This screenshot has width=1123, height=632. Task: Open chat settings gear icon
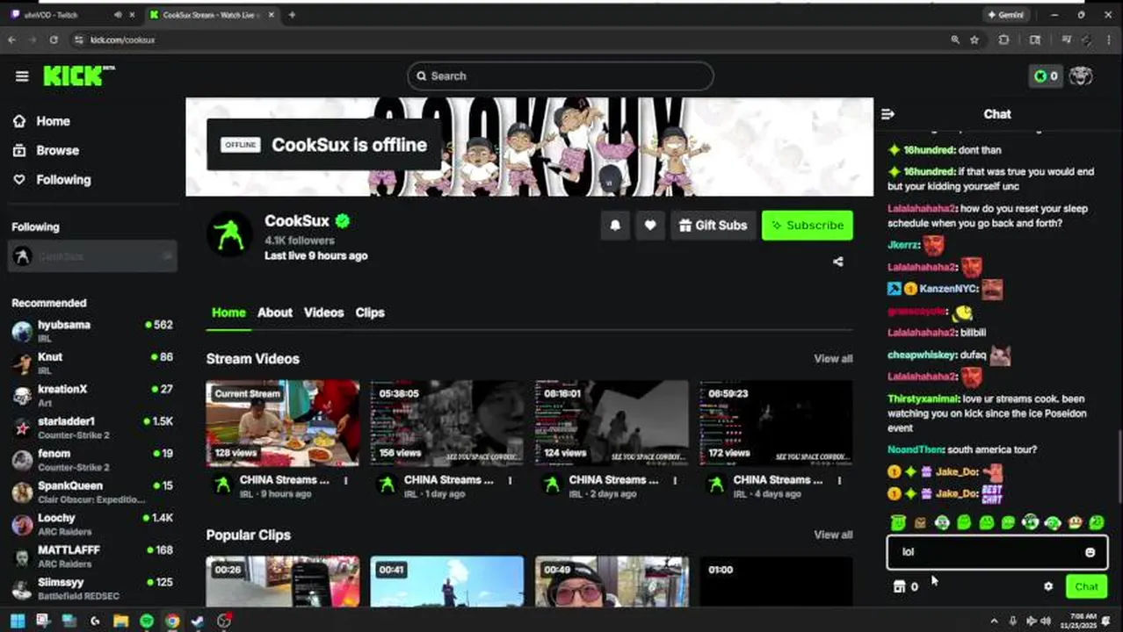[1048, 586]
